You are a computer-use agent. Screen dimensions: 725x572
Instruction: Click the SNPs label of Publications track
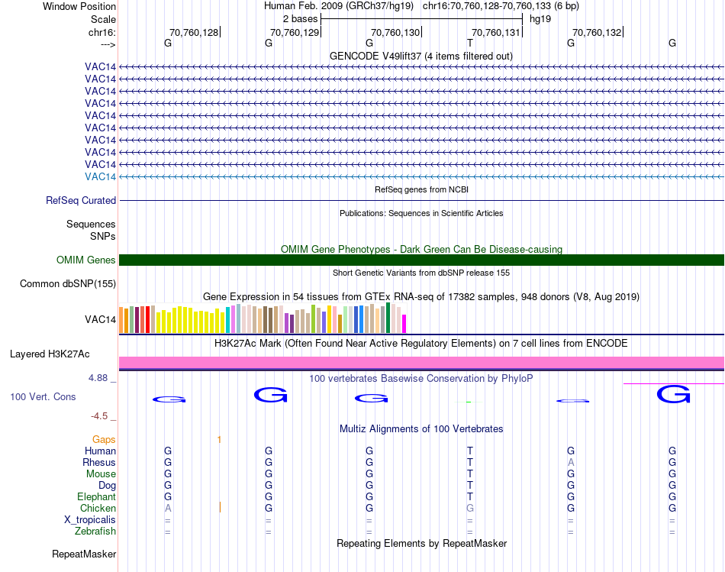[x=103, y=236]
